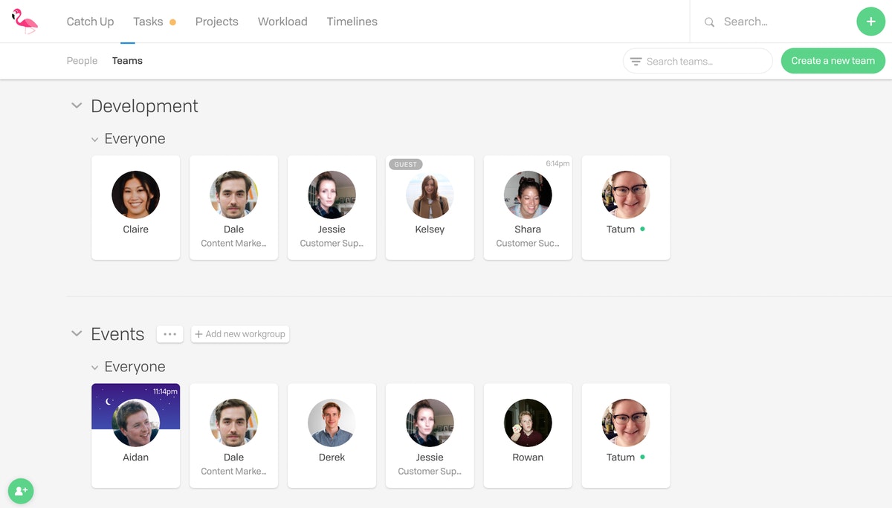Image resolution: width=892 pixels, height=508 pixels.
Task: Click the GUEST badge on Kelsey's card
Action: point(406,164)
